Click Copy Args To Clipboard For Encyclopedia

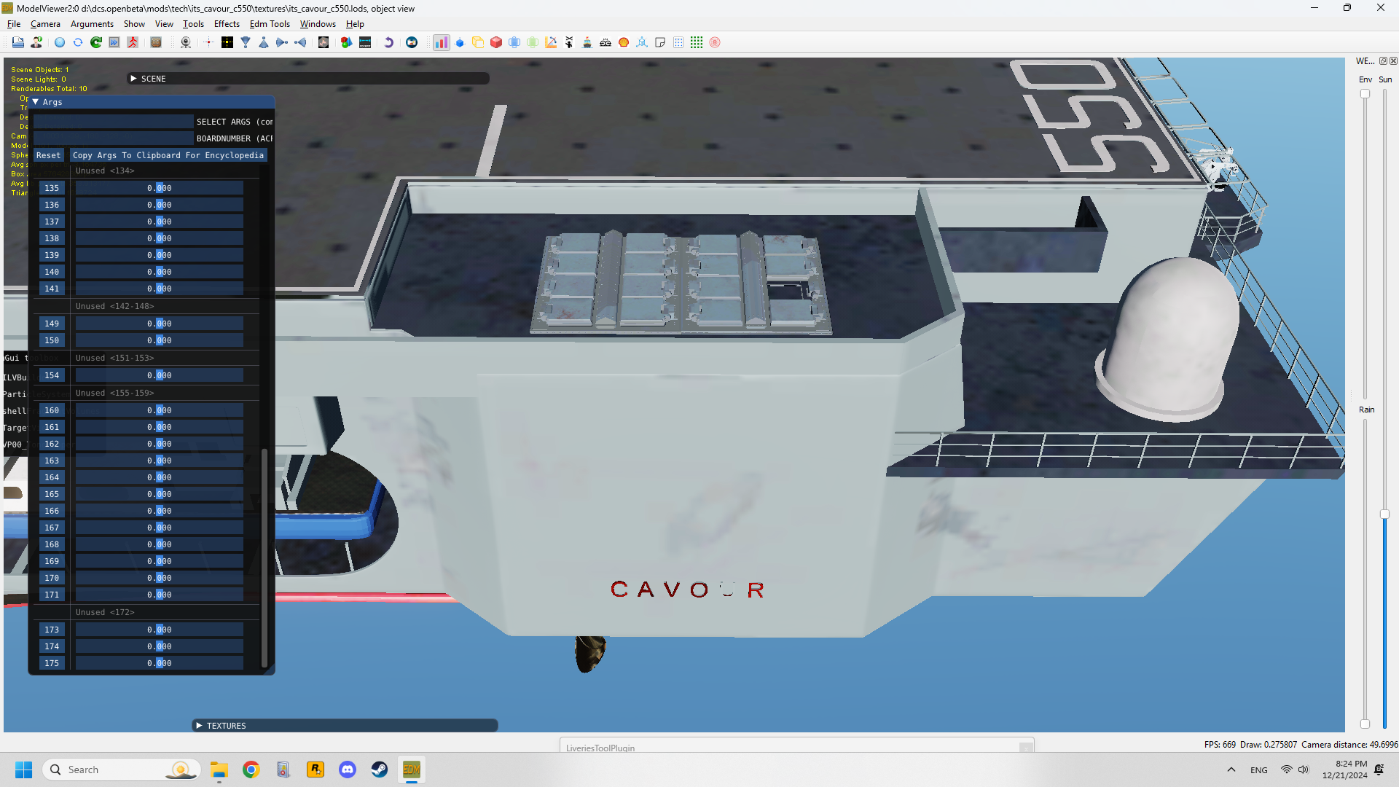[x=168, y=155]
